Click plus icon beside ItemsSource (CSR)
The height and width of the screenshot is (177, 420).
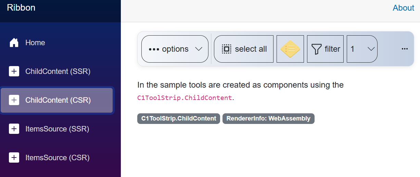14,157
